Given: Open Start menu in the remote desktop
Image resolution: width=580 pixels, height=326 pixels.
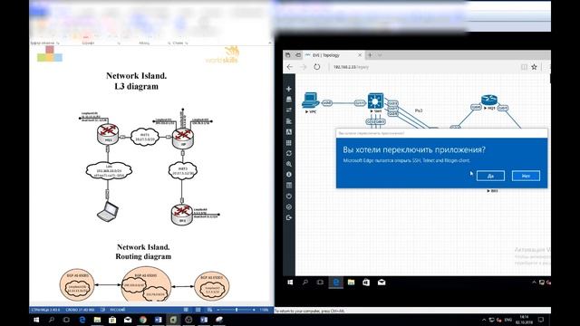Looking at the screenshot, I should (290, 283).
